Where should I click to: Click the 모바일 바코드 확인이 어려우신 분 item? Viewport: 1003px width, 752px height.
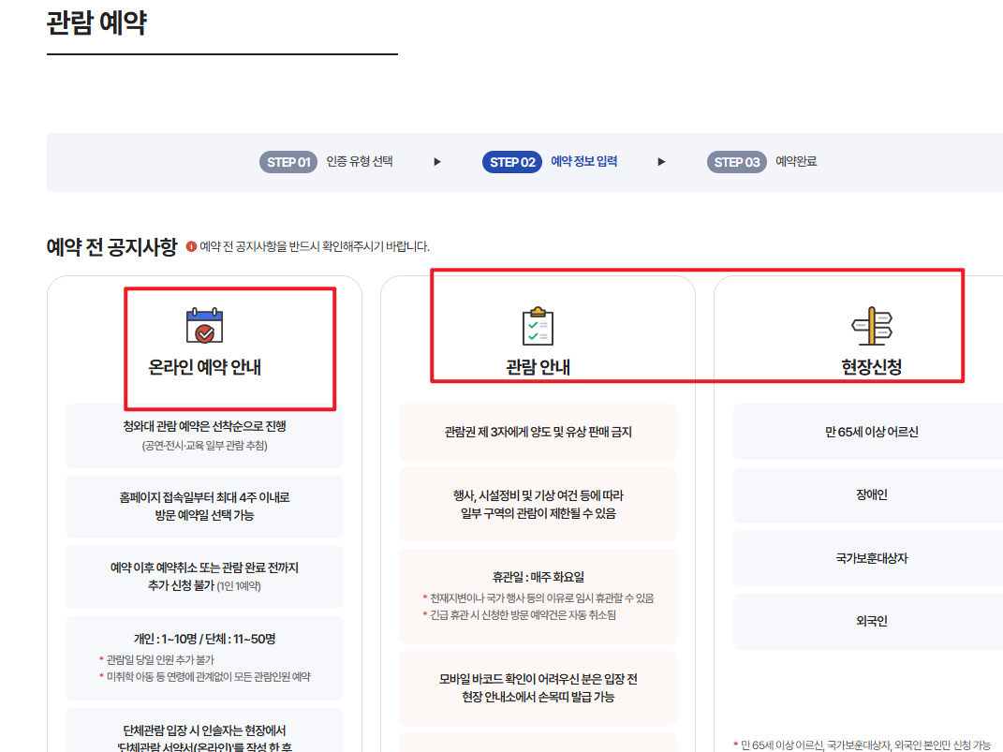538,688
